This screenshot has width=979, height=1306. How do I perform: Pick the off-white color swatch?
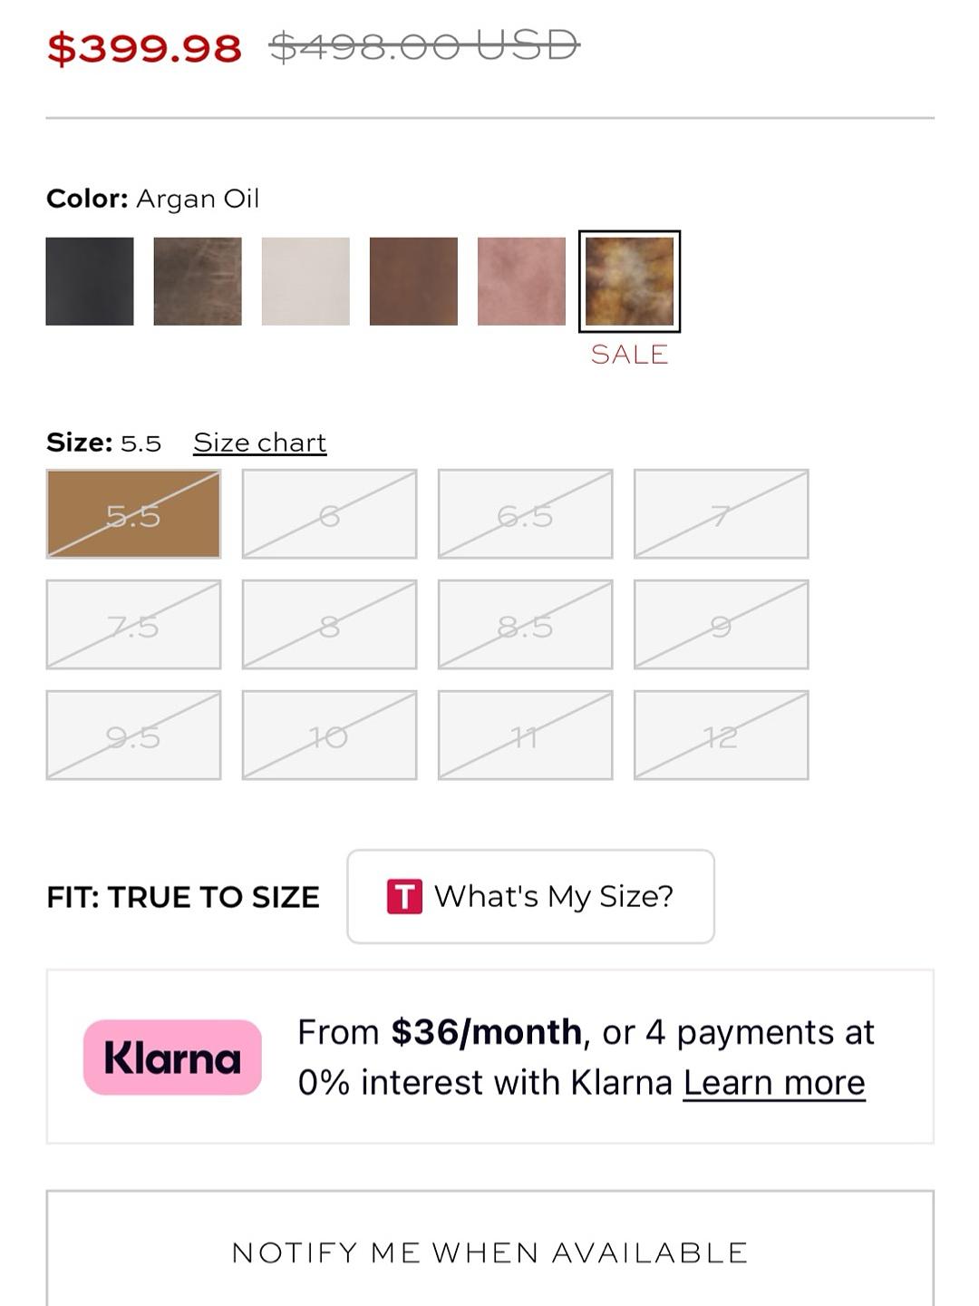(305, 281)
